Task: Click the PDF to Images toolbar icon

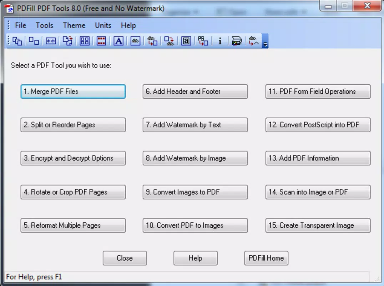Action: (x=169, y=41)
